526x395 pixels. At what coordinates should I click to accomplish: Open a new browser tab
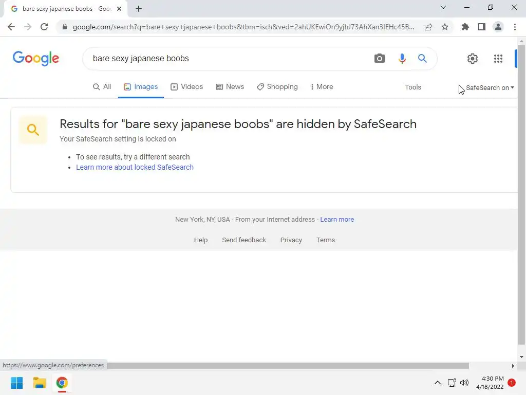pyautogui.click(x=139, y=9)
